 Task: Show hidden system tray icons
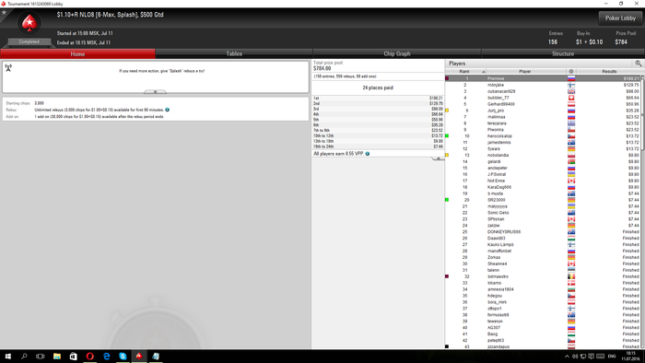[x=567, y=357]
